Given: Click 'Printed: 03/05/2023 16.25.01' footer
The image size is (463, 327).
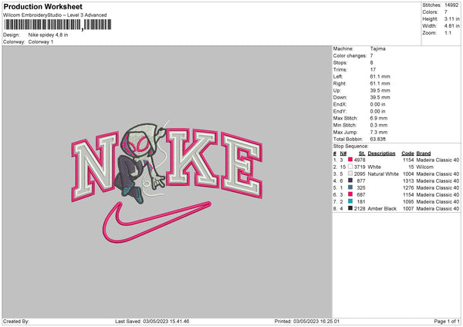Looking at the screenshot, I should click(x=307, y=321).
